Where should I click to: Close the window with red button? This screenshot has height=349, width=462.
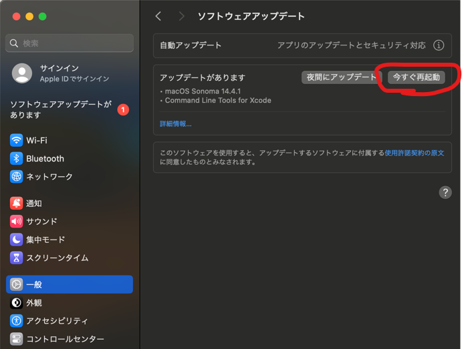click(x=17, y=17)
